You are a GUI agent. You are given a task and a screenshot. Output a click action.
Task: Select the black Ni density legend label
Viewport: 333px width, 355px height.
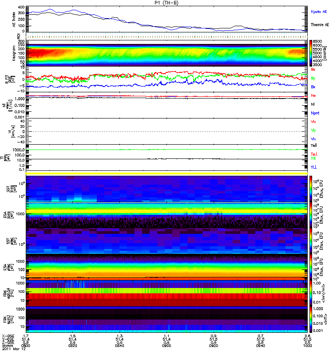click(313, 104)
